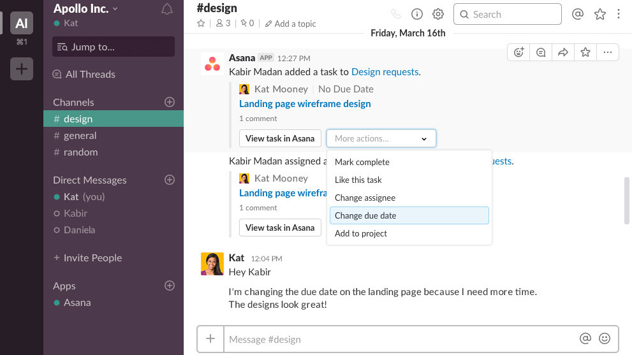Viewport: 632px width, 355px height.
Task: Star the #design channel in header
Action: point(202,24)
